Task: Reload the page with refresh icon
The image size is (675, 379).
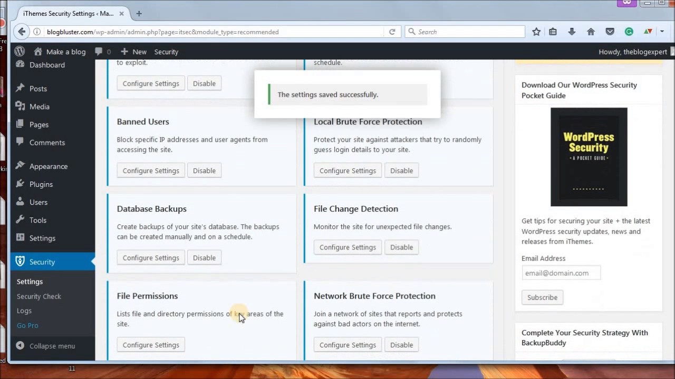Action: pyautogui.click(x=392, y=32)
